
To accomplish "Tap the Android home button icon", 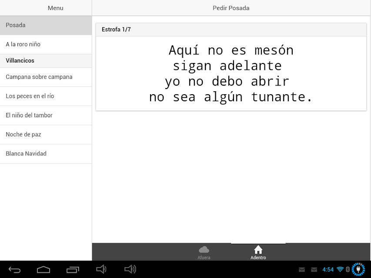I will tap(43, 269).
